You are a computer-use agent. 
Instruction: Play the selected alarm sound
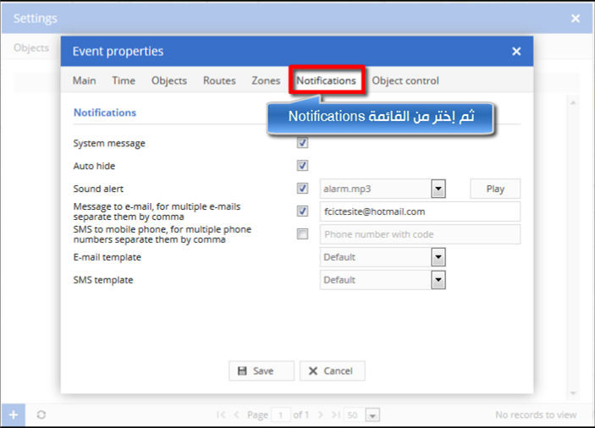click(x=495, y=189)
